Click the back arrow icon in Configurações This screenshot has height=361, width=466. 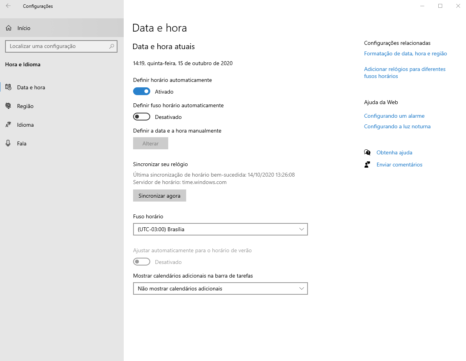[8, 6]
